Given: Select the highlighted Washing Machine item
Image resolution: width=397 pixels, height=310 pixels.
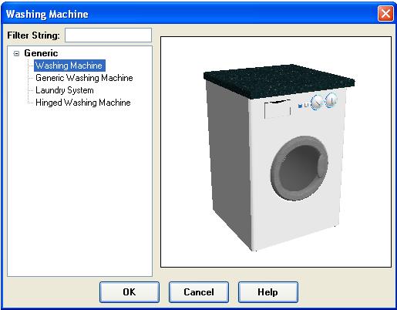Looking at the screenshot, I should click(69, 66).
